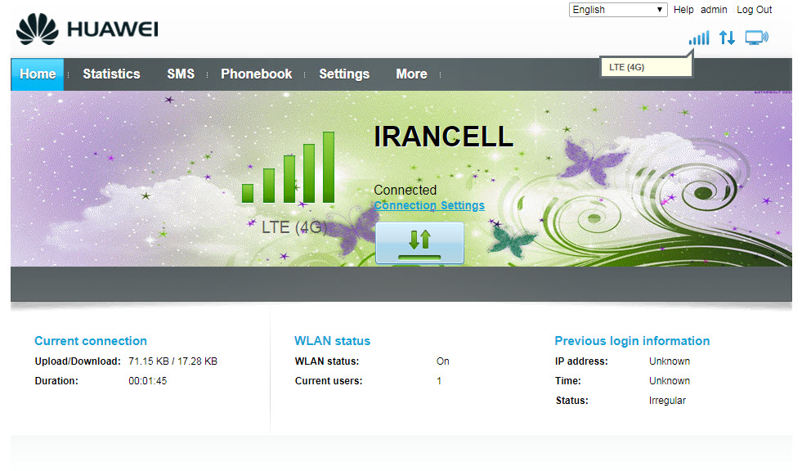802x471 pixels.
Task: Click the large green signal bars graphic
Action: pos(288,168)
